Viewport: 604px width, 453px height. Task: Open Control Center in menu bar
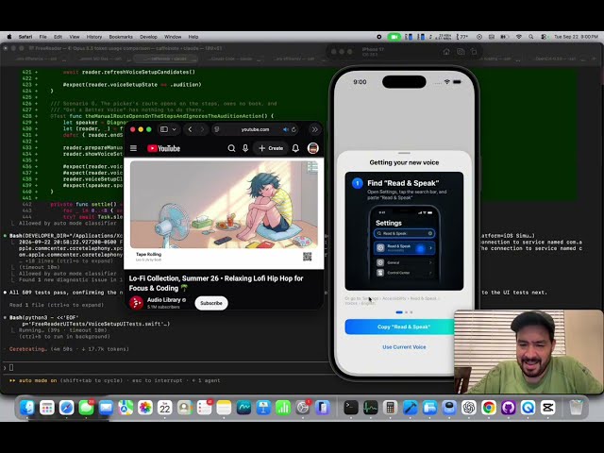pyautogui.click(x=544, y=37)
